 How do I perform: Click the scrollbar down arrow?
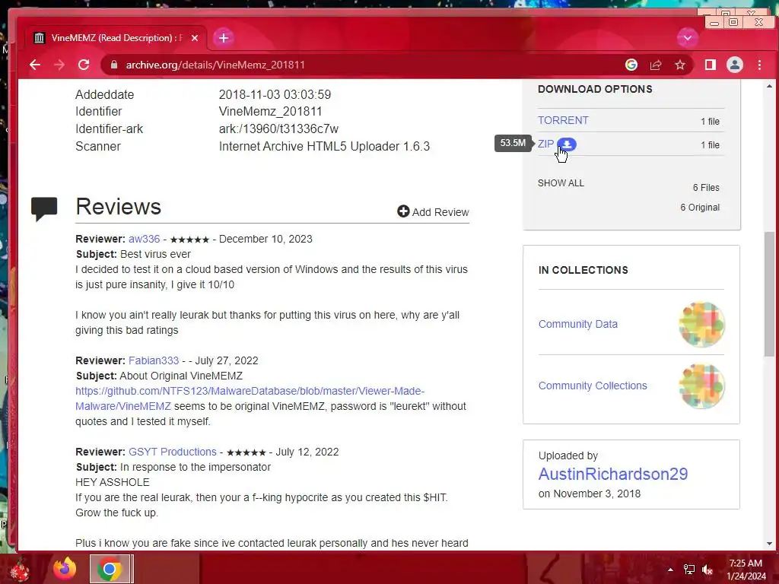[x=769, y=544]
